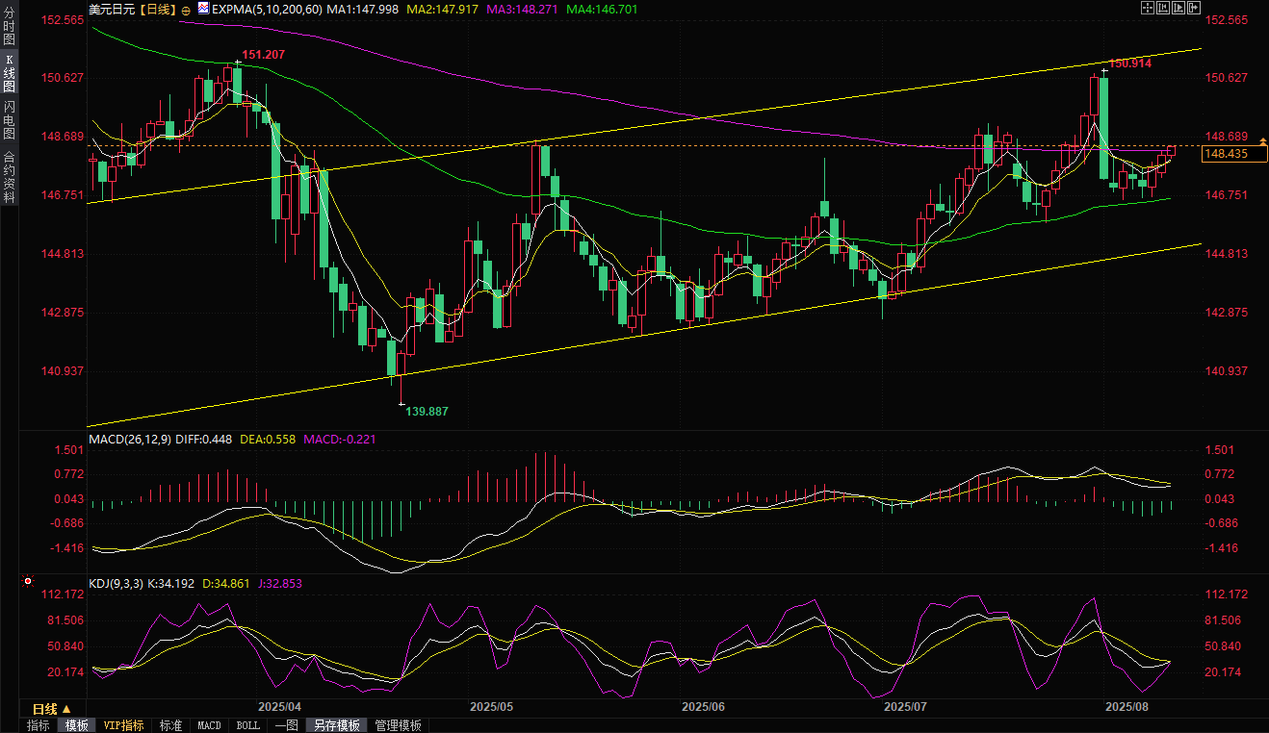The height and width of the screenshot is (733, 1269).
Task: Click the EXPMA indicator chart icon
Action: [203, 8]
